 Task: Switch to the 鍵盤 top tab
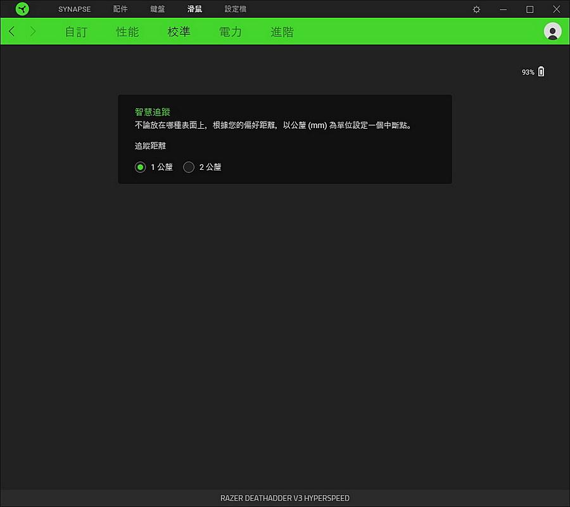(158, 10)
